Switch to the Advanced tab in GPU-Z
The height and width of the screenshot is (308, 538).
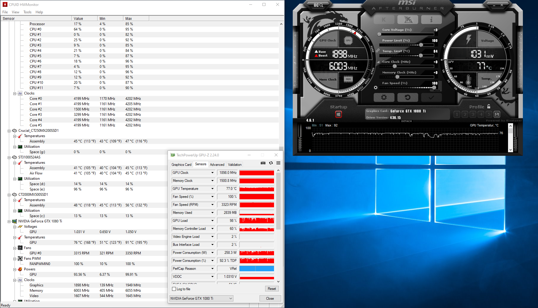pos(217,165)
